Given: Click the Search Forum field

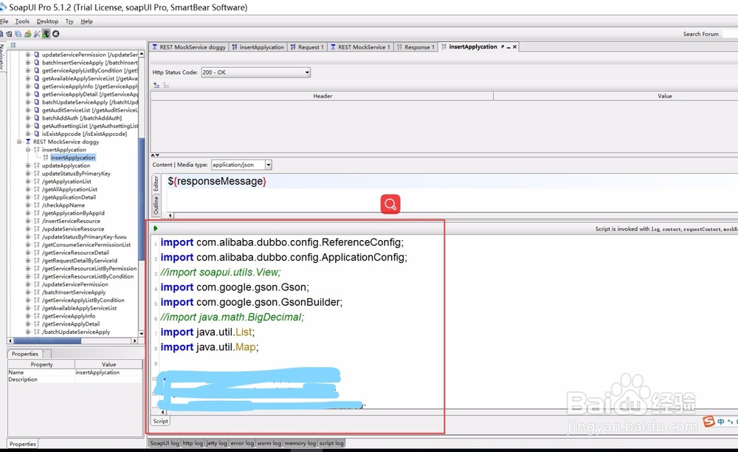Looking at the screenshot, I should point(730,34).
